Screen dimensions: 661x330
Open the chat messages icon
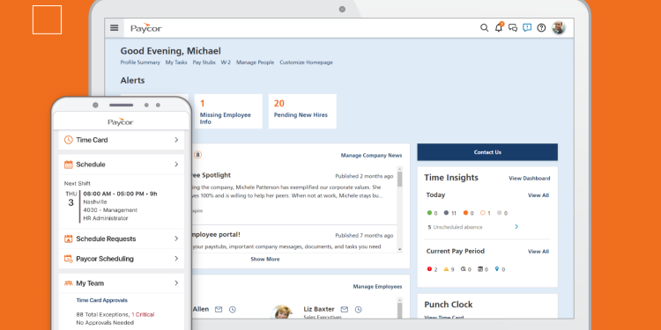(x=513, y=28)
